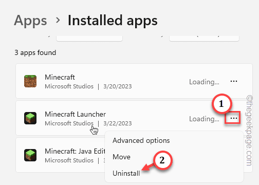Click the Minecraft grass block app icon

point(30,81)
